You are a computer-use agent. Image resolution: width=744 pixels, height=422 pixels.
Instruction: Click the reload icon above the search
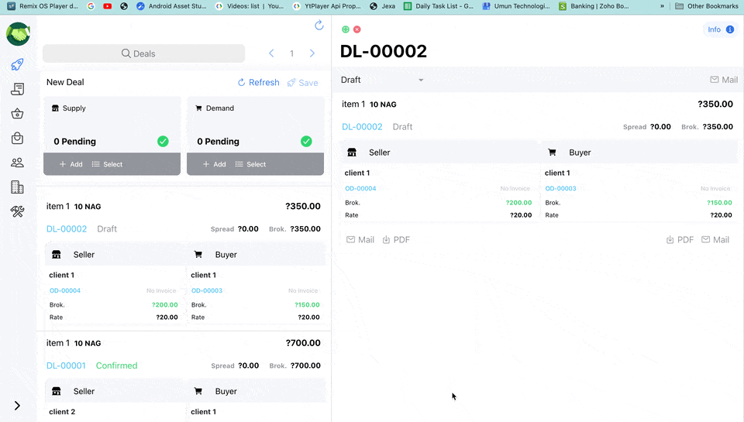pyautogui.click(x=319, y=25)
